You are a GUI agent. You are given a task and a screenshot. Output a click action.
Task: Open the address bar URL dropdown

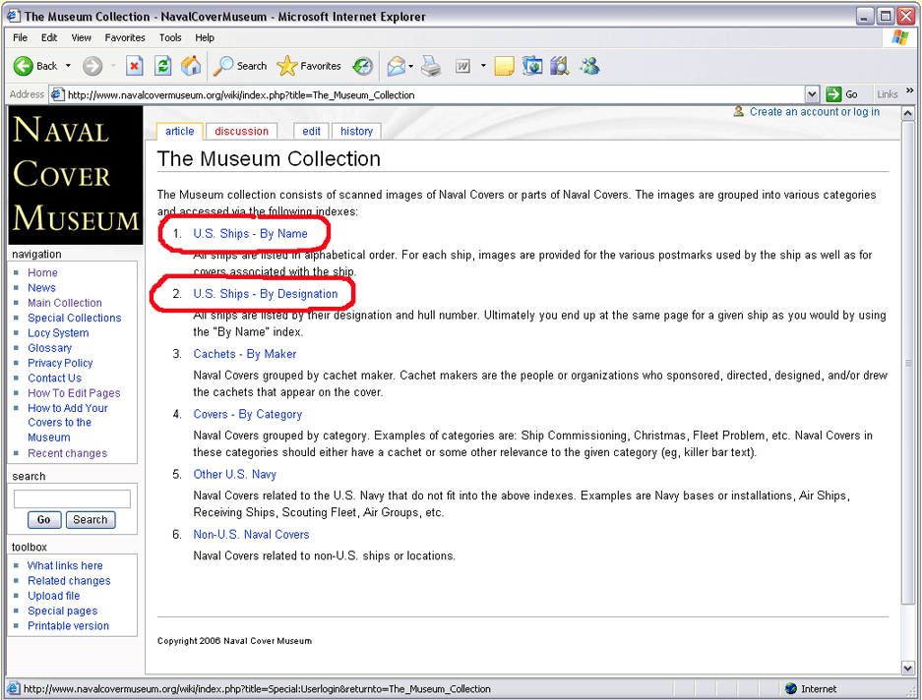(812, 94)
